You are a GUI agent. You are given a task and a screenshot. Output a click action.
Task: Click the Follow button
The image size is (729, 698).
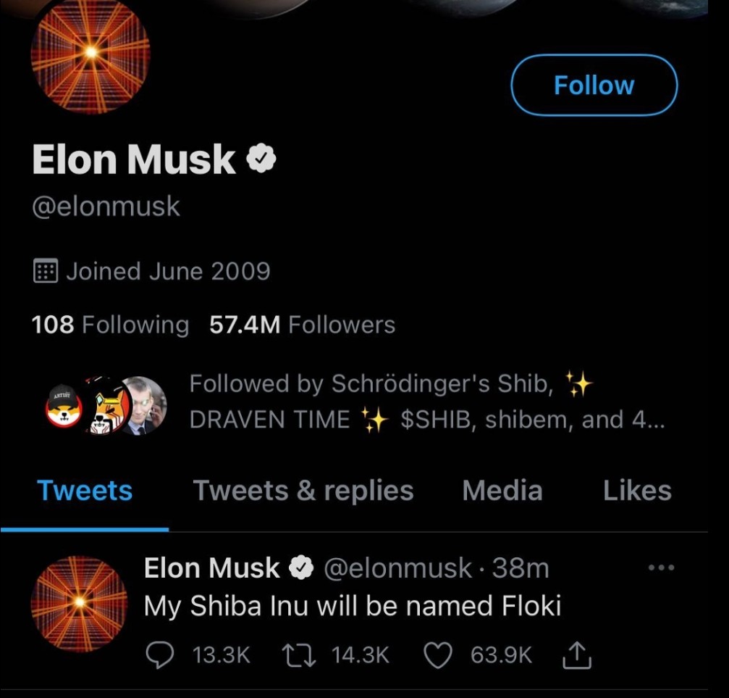pos(594,86)
